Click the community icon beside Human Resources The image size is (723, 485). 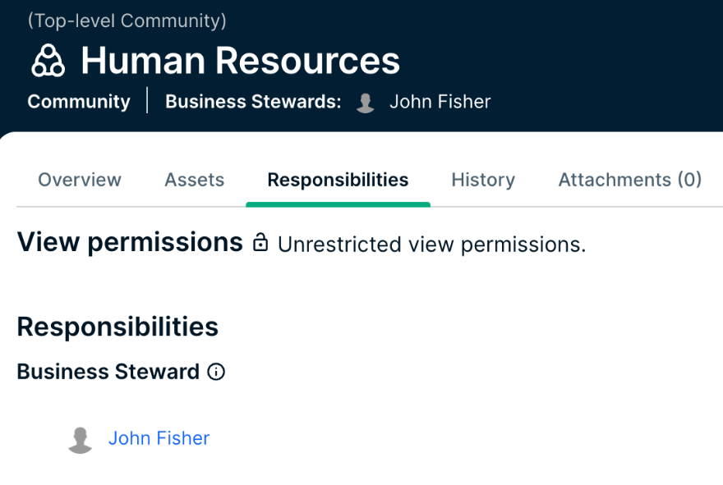tap(48, 62)
